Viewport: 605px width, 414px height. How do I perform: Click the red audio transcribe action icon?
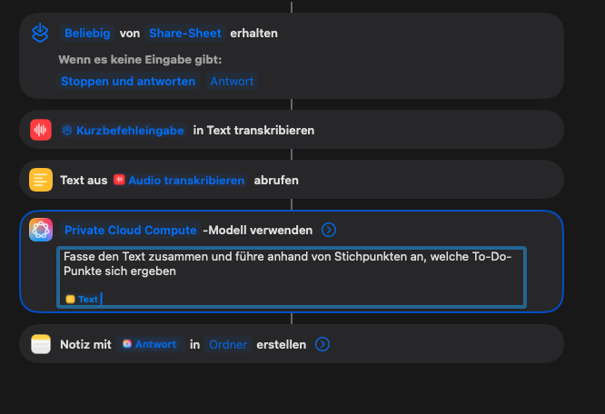40,130
